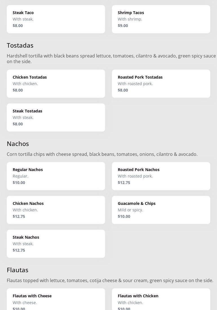217x310 pixels.
Task: Click the Flautas description text
Action: [110, 280]
